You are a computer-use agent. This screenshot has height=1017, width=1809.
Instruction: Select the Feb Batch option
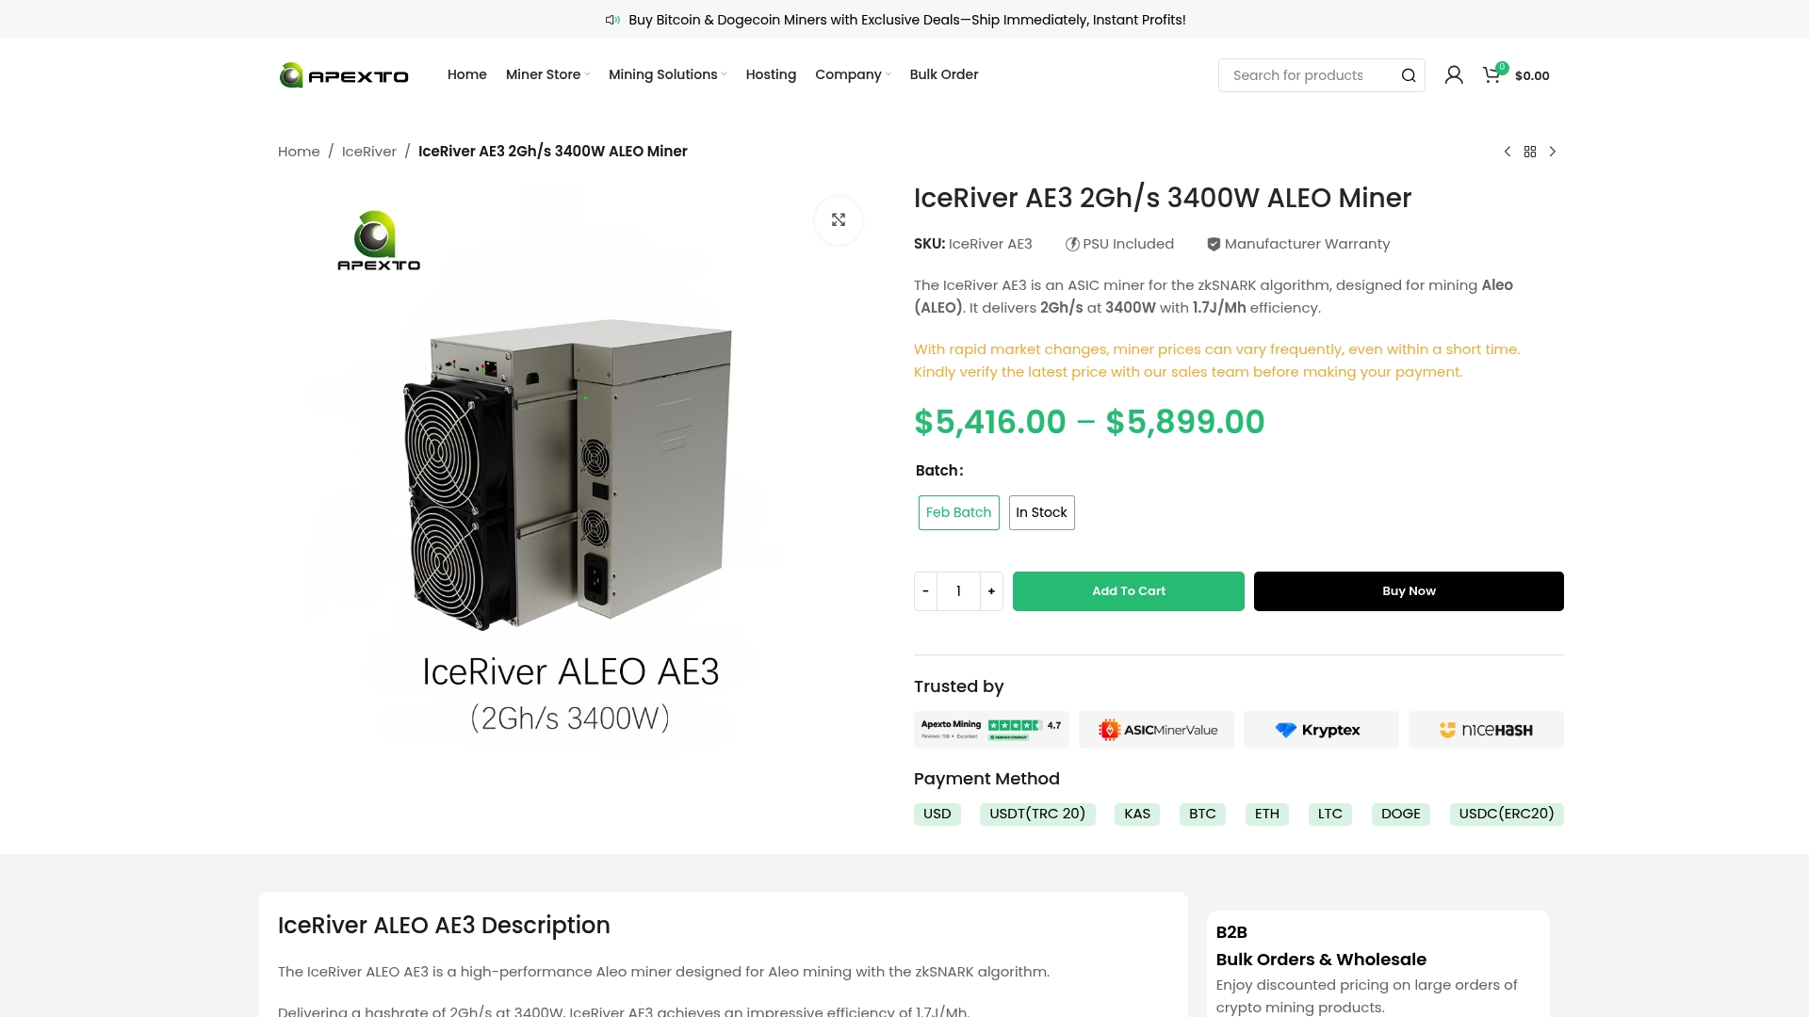click(958, 512)
